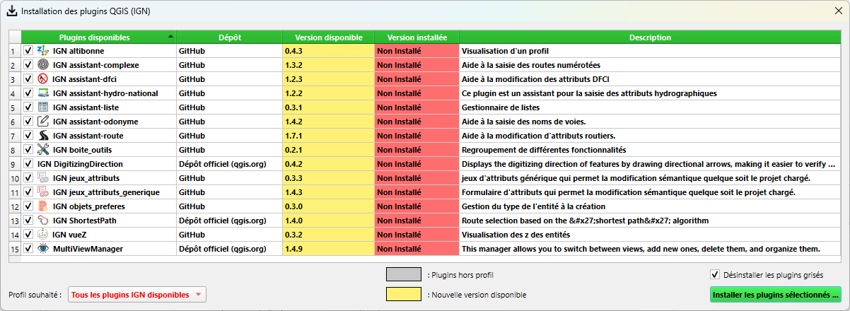Click Installer les plugins sélectionnés button
The image size is (850, 311).
point(776,295)
